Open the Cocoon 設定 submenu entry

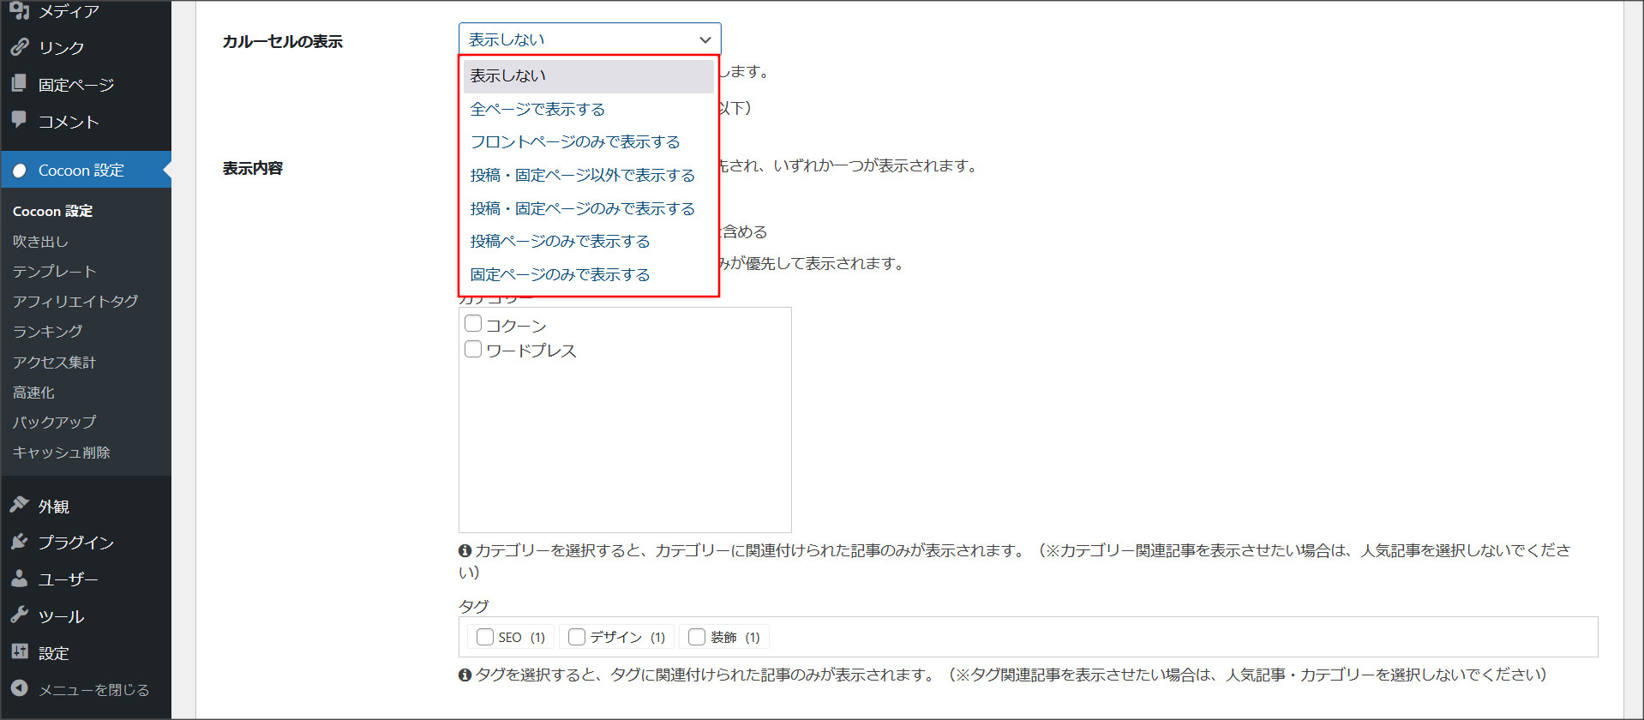52,211
